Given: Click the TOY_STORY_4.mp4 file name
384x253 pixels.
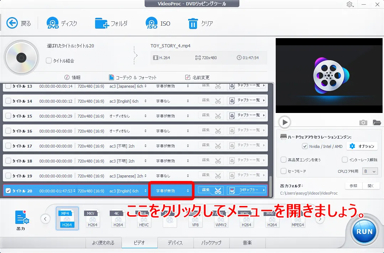Looking at the screenshot, I should tap(170, 46).
